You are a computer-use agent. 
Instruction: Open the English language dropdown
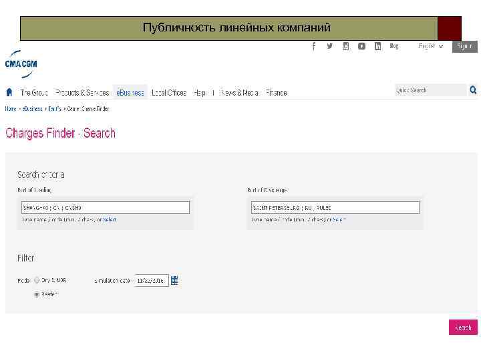(431, 46)
